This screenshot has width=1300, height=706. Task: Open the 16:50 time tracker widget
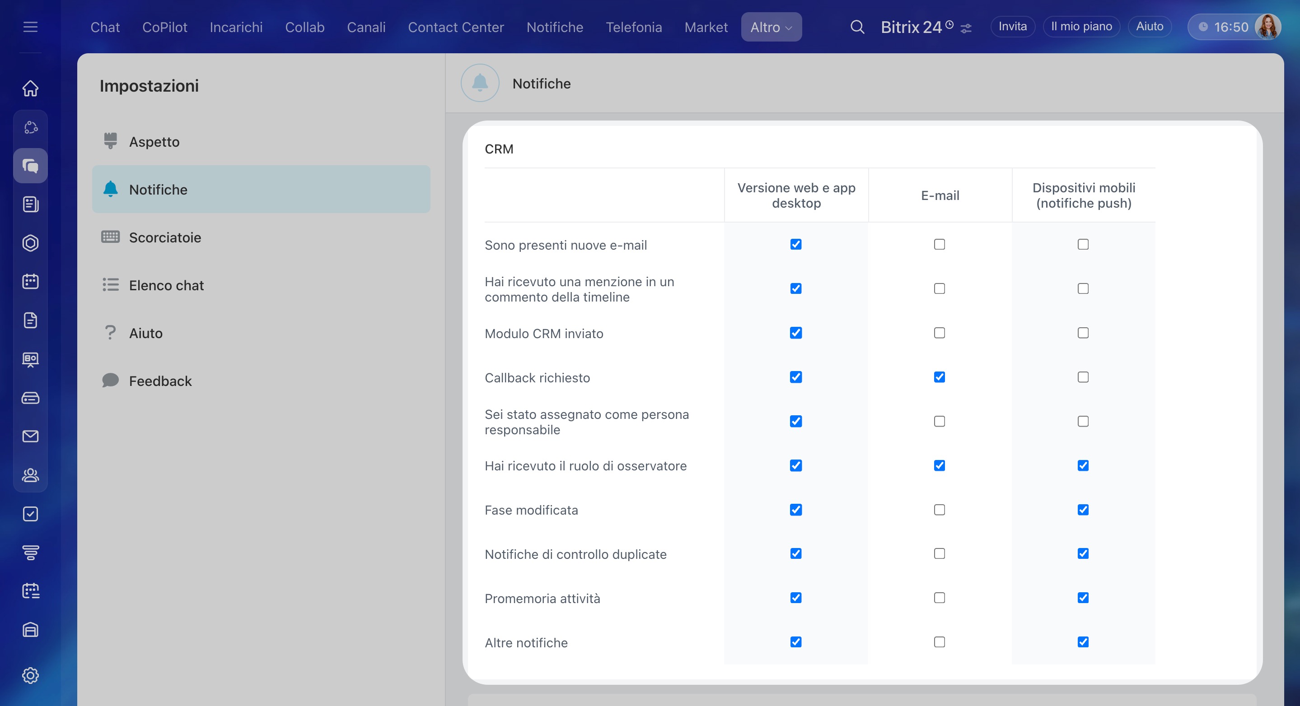(1224, 27)
